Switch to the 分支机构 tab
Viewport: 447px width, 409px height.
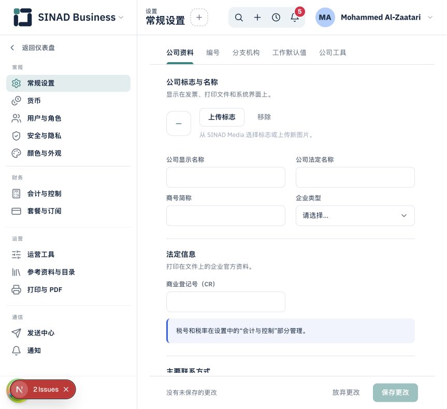point(246,53)
